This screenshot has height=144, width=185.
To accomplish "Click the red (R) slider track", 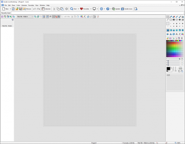I will tap(174, 61).
